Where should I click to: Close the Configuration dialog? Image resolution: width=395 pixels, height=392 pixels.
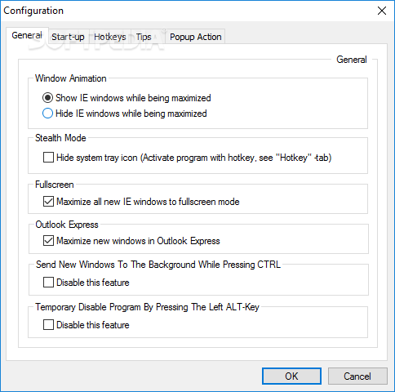[382, 11]
